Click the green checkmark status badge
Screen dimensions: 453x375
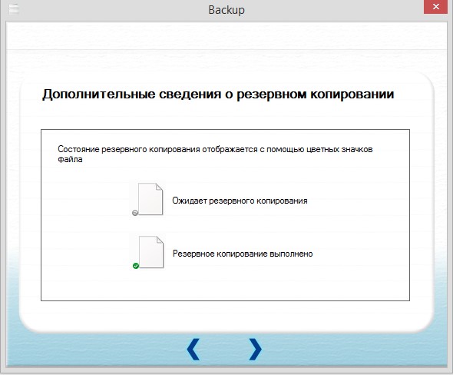pyautogui.click(x=136, y=266)
